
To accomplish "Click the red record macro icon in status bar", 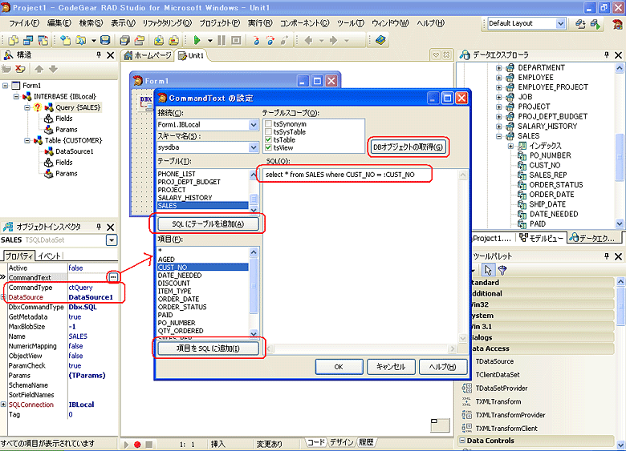I will click(137, 445).
